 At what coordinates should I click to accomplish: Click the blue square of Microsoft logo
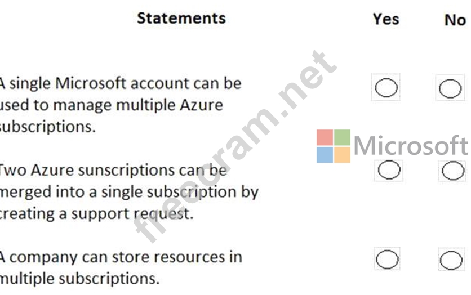(x=325, y=155)
